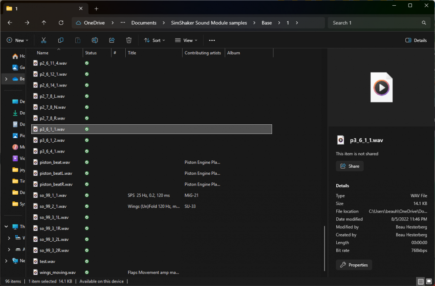Open the View dropdown menu
Viewport: 435px width, 286px height.
(186, 40)
